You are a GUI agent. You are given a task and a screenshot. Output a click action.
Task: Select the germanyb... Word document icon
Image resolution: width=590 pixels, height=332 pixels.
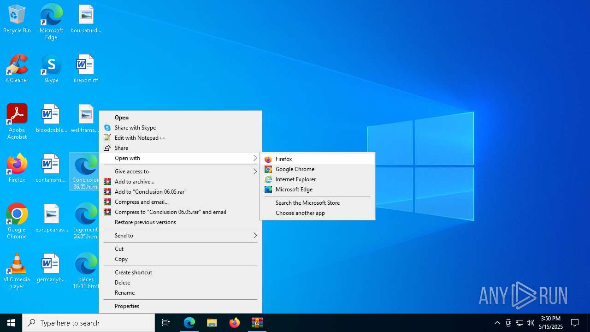coord(51,268)
